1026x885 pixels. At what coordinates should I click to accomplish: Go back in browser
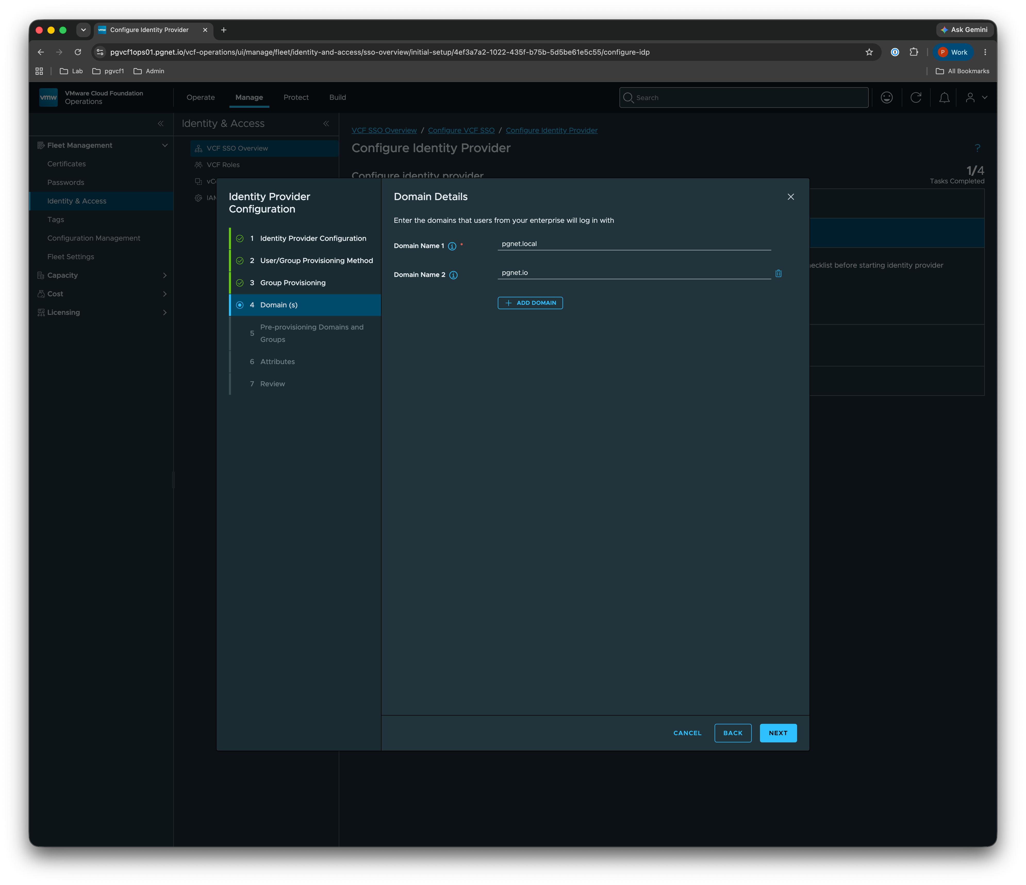pyautogui.click(x=41, y=52)
